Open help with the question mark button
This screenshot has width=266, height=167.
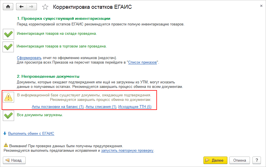(x=256, y=160)
